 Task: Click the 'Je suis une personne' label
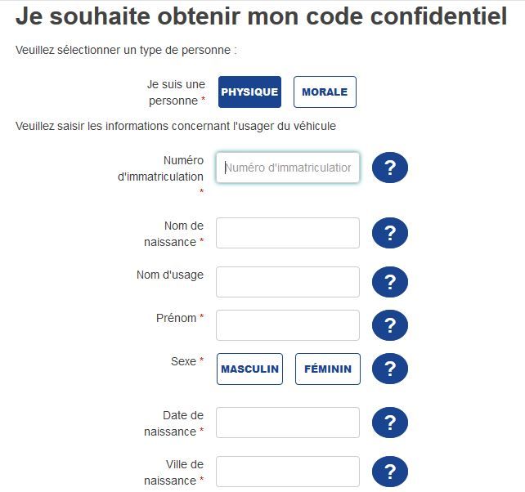[x=174, y=92]
